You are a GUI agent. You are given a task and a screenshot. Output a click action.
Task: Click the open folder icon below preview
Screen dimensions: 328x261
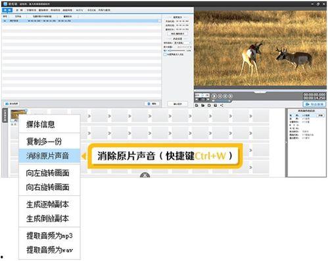(x=203, y=105)
